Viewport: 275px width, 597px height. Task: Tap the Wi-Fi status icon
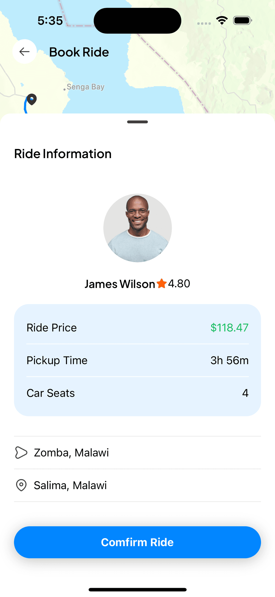(222, 20)
